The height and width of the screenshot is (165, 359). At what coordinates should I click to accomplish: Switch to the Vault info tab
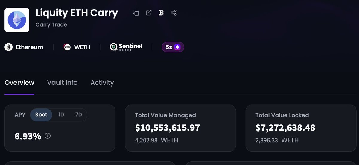(x=62, y=83)
